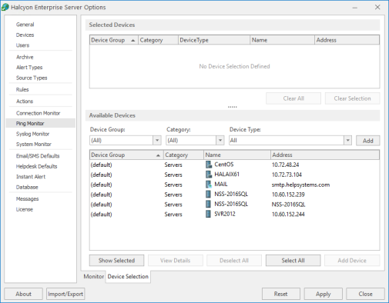Screen dimensions: 389x303
Task: Open the Category dropdown filter
Action: click(x=220, y=141)
